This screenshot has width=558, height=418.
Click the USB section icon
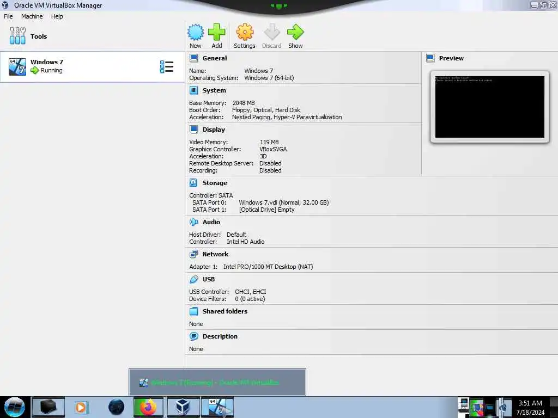pos(193,279)
